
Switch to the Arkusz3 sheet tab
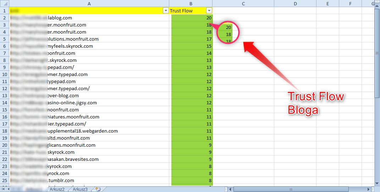(80, 189)
